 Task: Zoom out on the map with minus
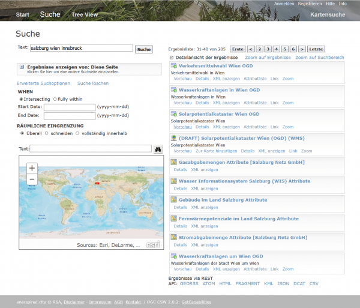click(x=32, y=180)
